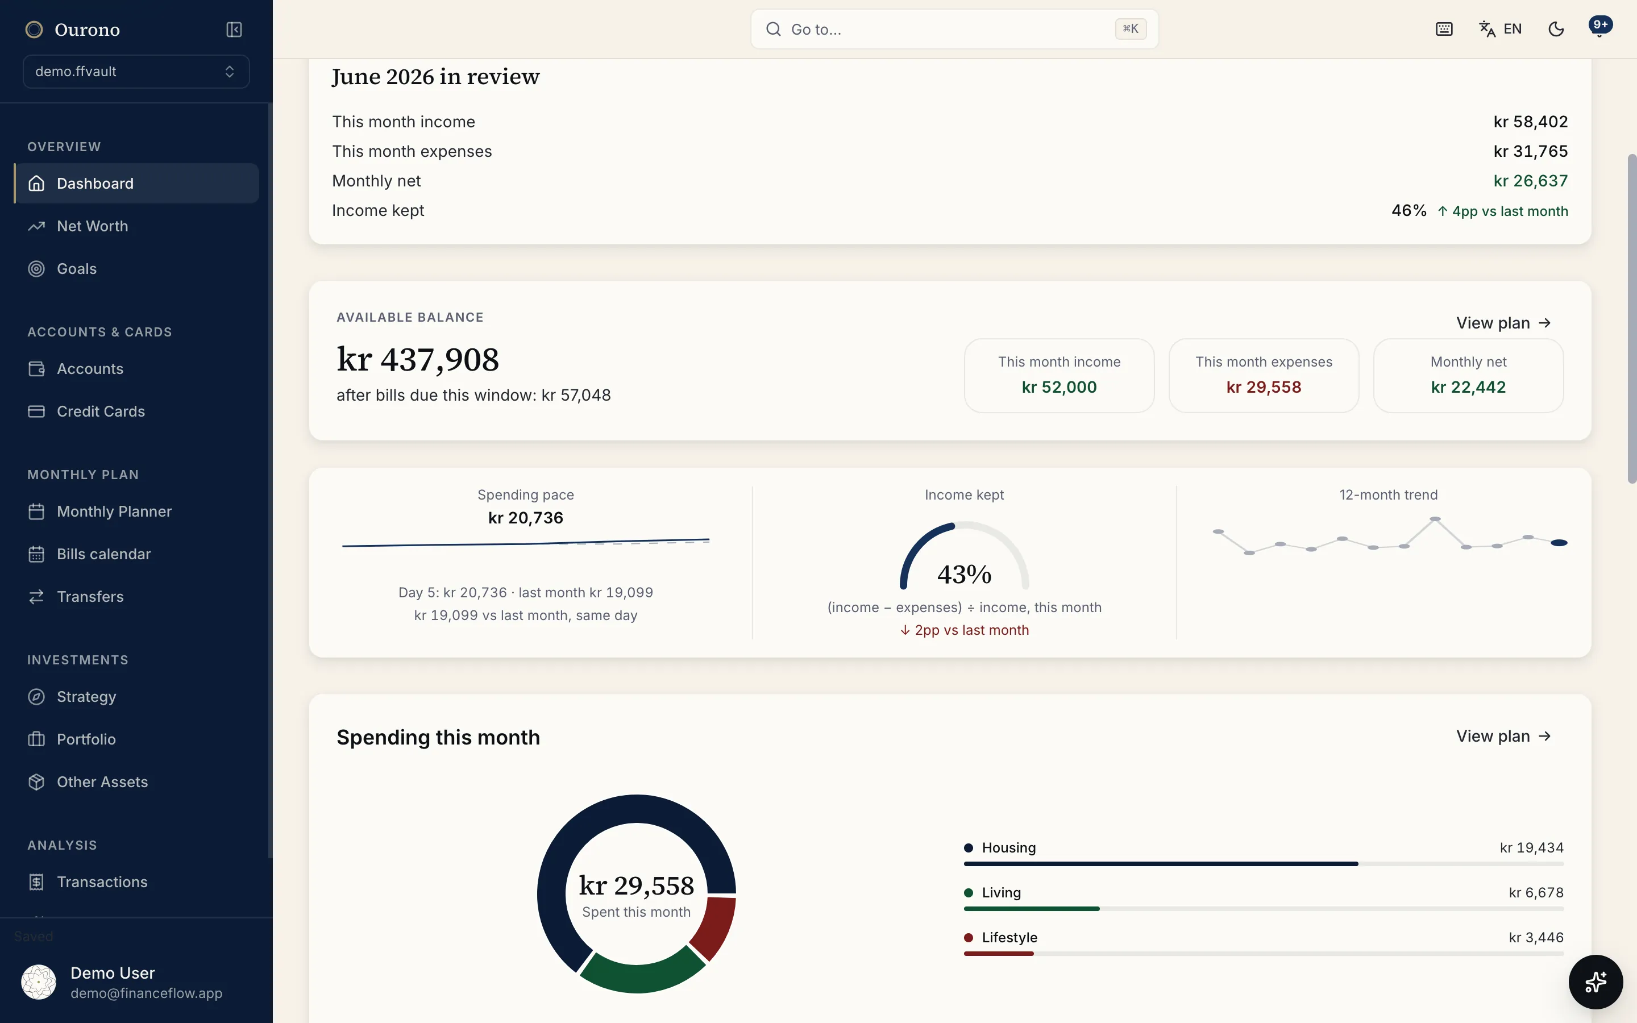Collapse the sidebar with the panel icon

click(x=234, y=29)
